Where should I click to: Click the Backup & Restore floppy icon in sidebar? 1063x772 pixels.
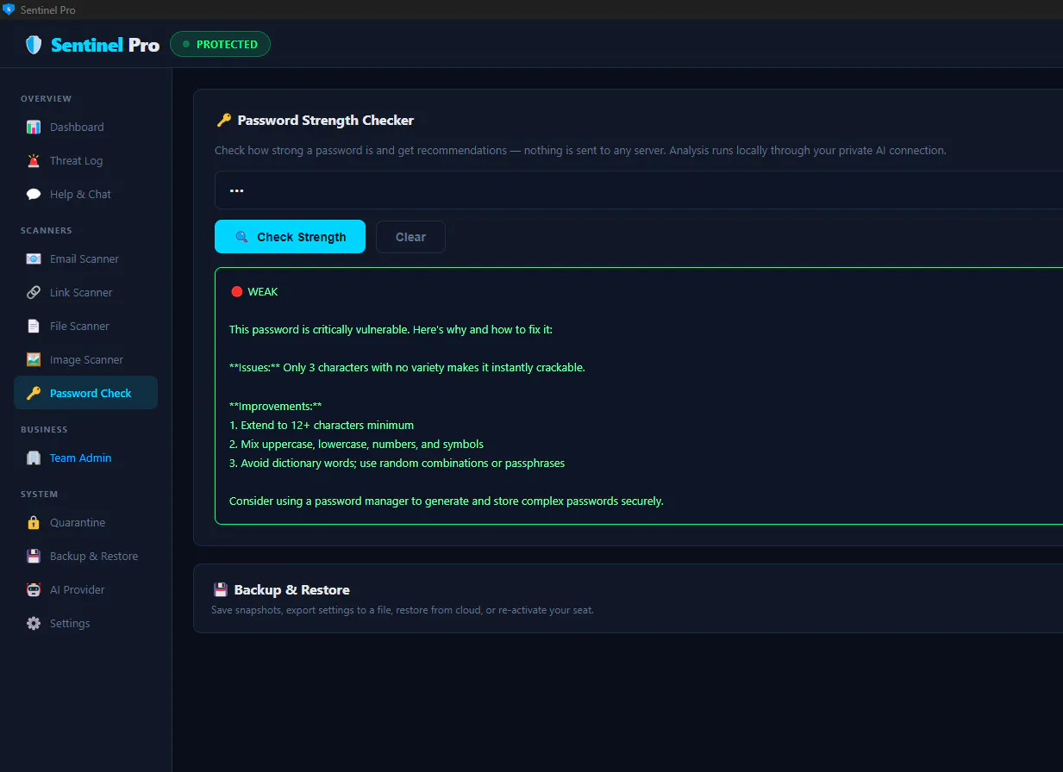[x=34, y=557]
